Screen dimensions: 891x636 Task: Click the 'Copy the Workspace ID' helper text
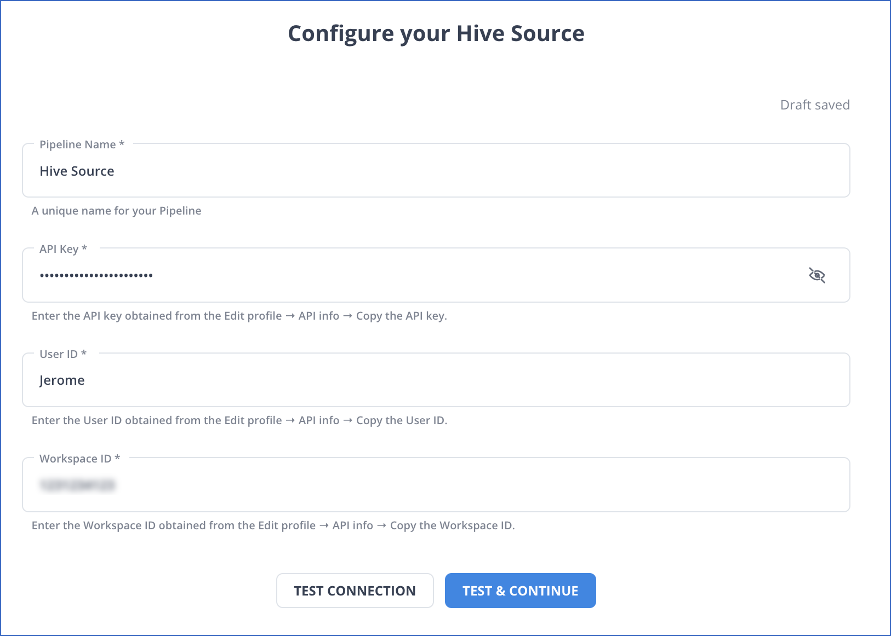click(x=453, y=525)
